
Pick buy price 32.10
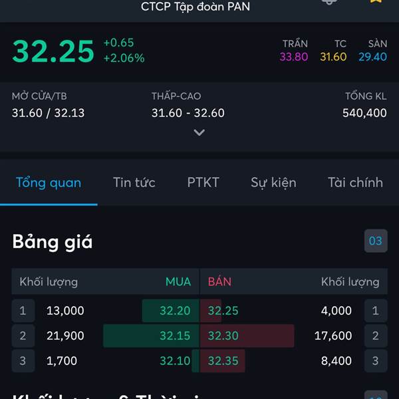tap(175, 360)
